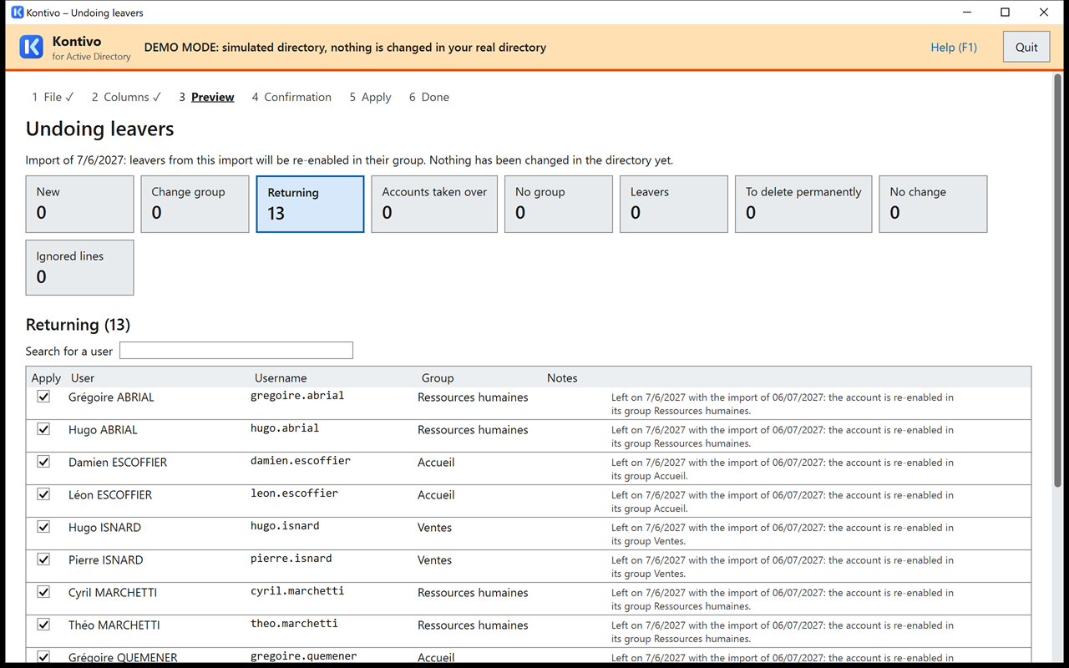Click the DEMO MODE banner message

pos(345,48)
